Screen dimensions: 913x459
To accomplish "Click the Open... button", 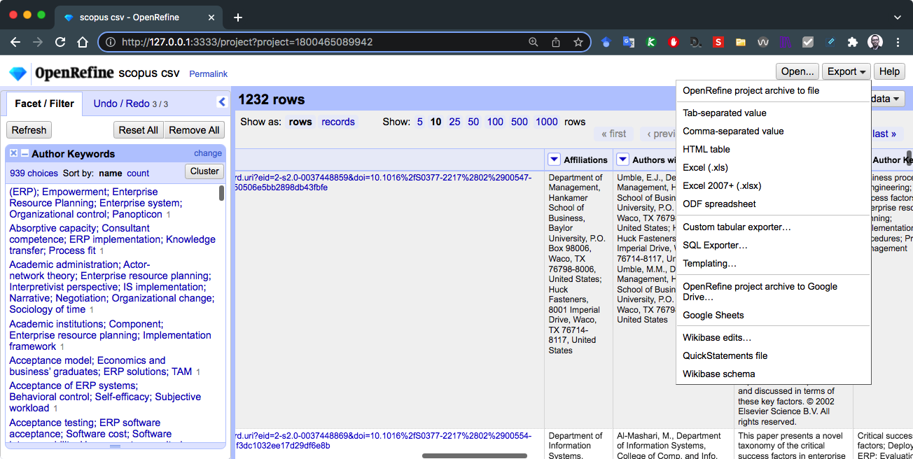I will (797, 71).
